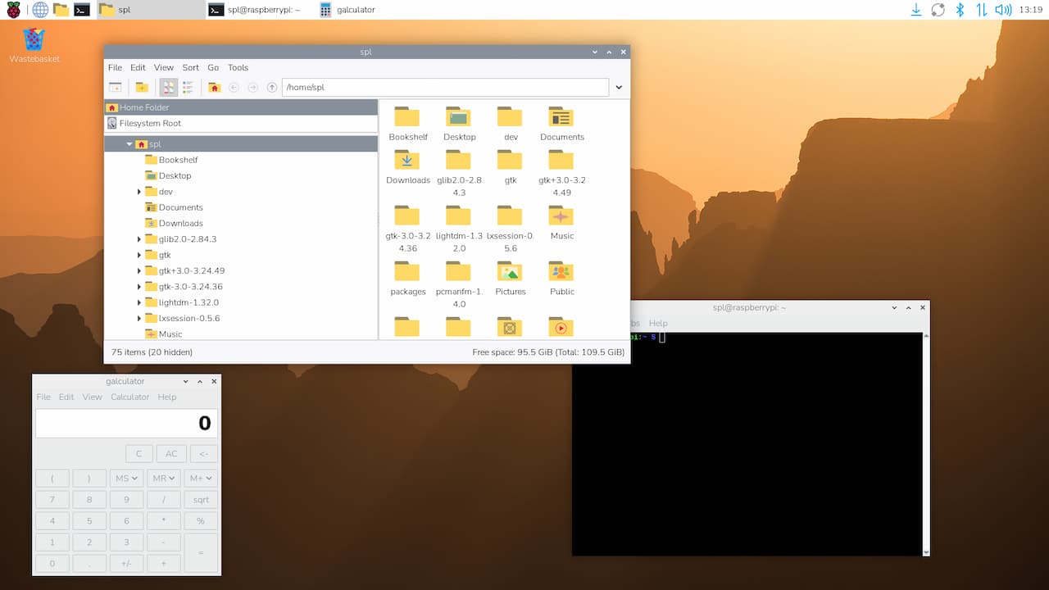Screen dimensions: 1049x590
Task: Open the path bar history dropdown
Action: (619, 88)
